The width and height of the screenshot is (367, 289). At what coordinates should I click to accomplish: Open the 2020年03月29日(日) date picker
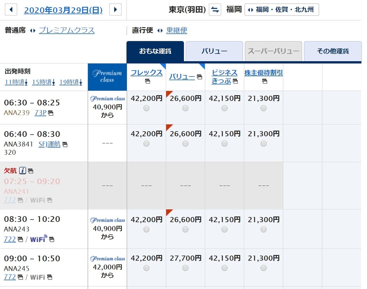point(63,10)
